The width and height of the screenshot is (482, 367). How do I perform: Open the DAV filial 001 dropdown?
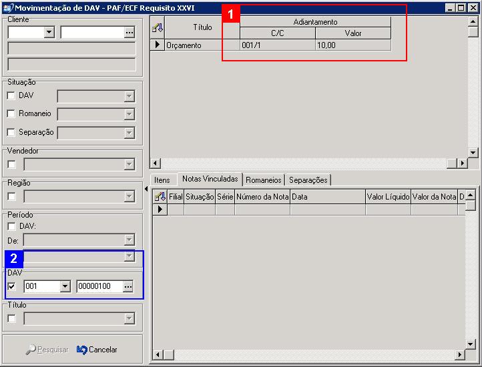65,286
